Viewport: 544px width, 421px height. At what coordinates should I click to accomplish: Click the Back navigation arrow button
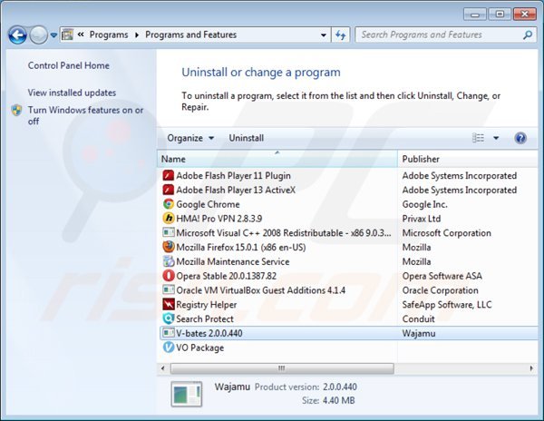pos(17,35)
